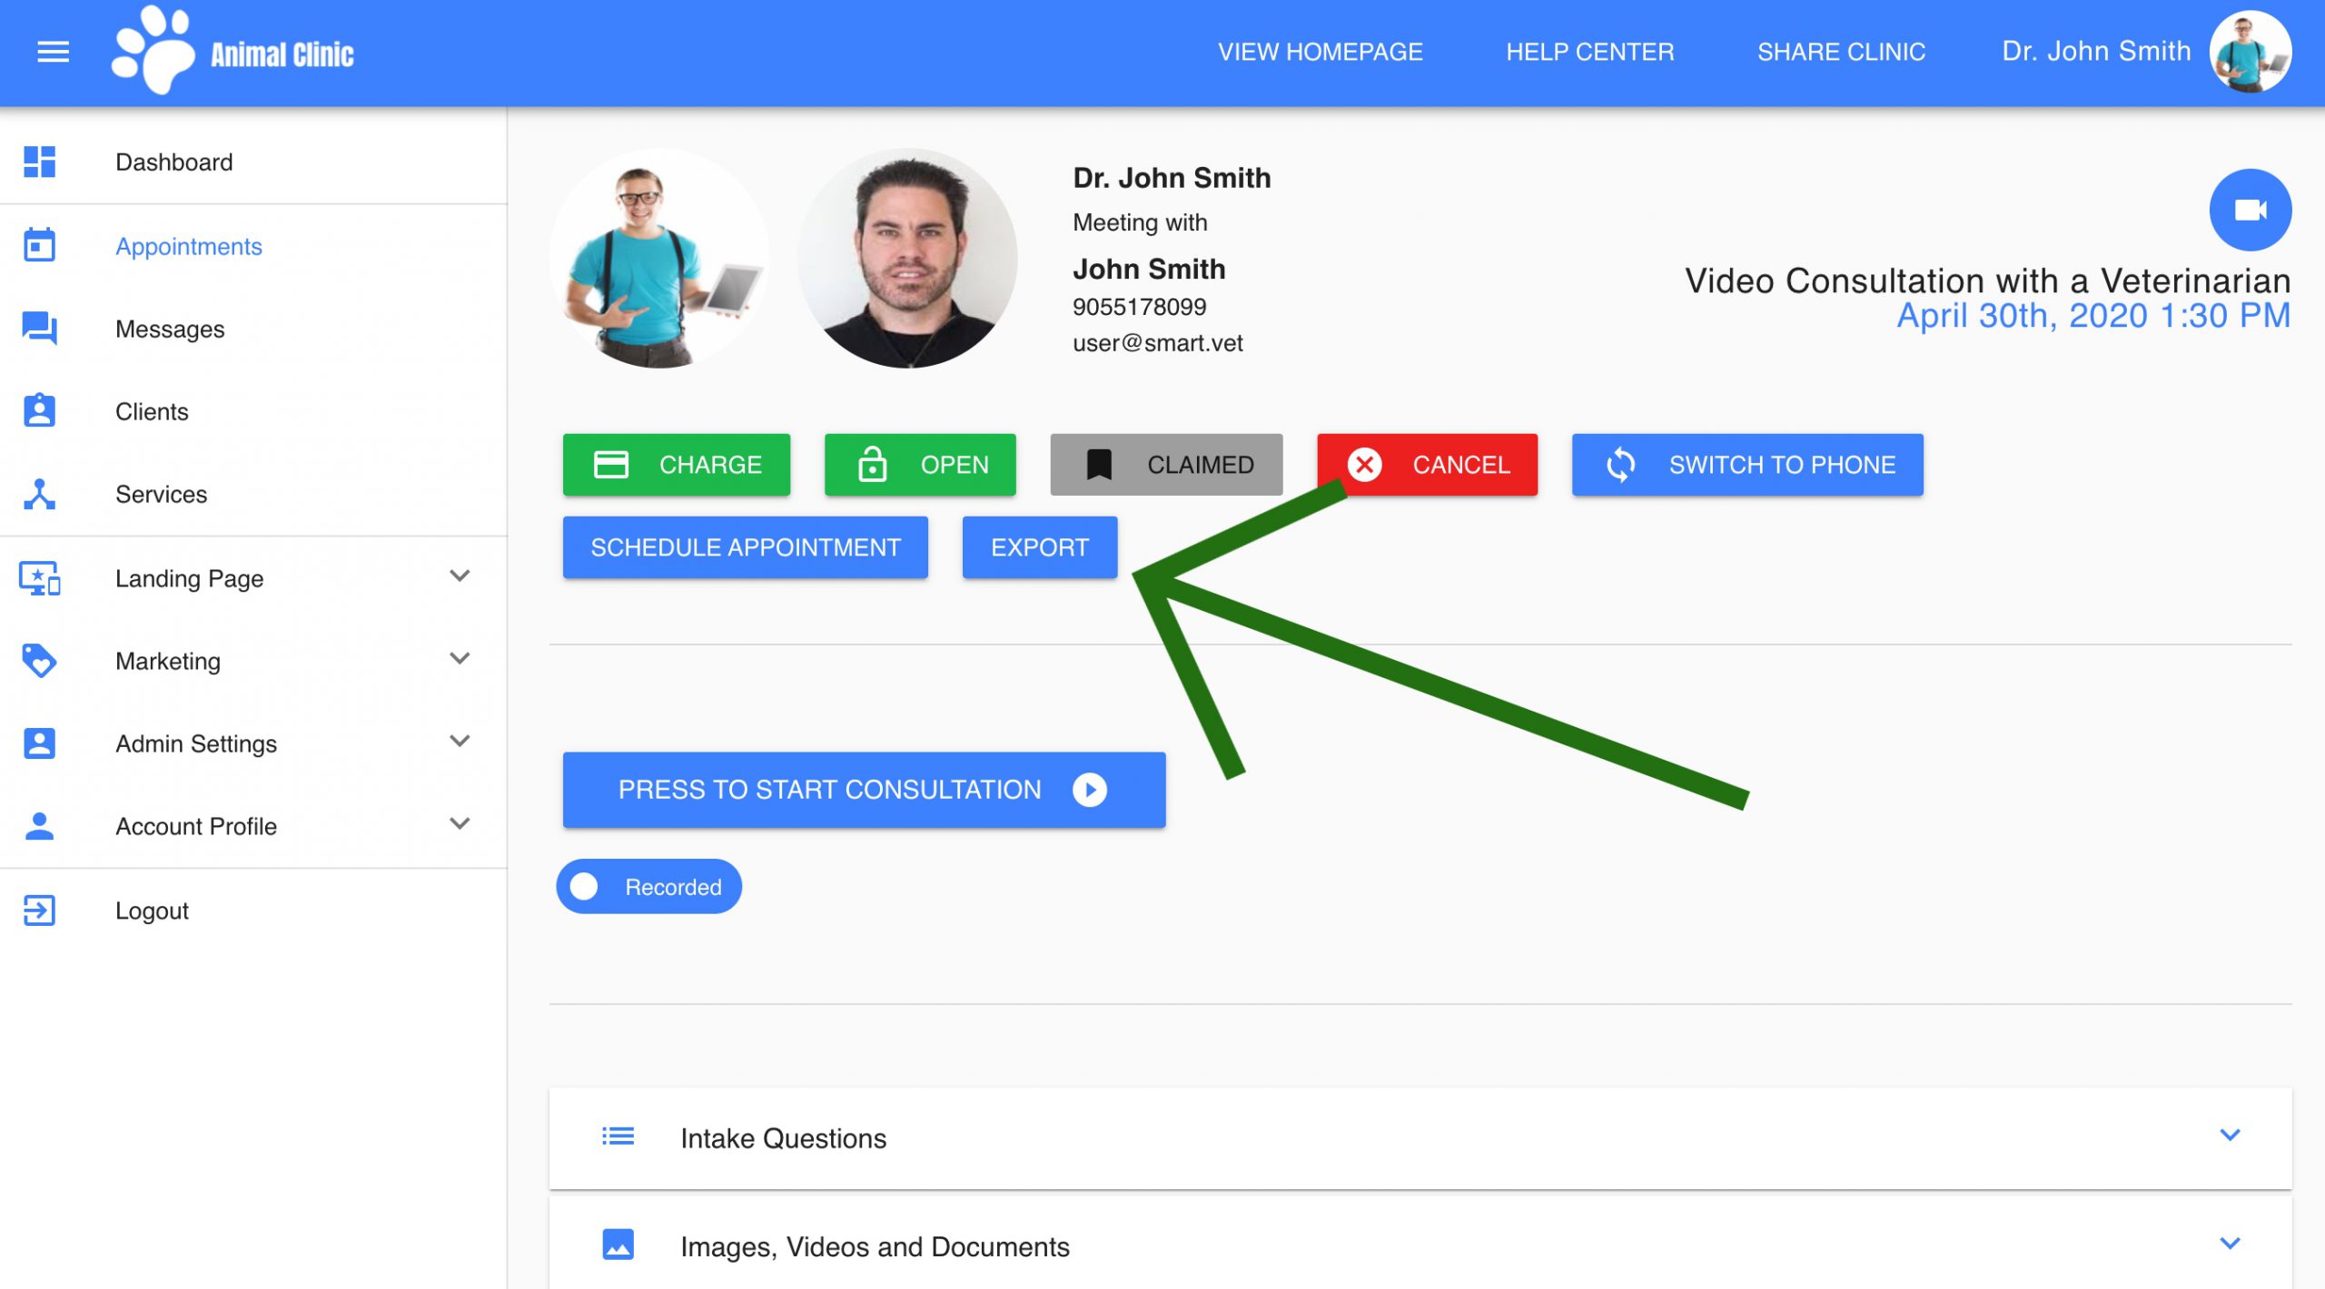Click the Admin Settings person-box icon

pos(39,743)
